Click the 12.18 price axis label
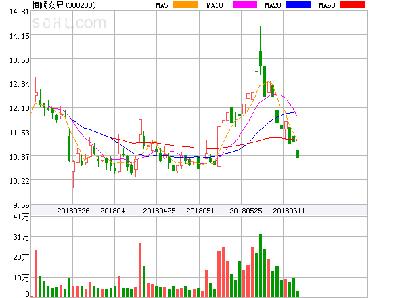Screen dimensions: 406x298 tap(19, 108)
